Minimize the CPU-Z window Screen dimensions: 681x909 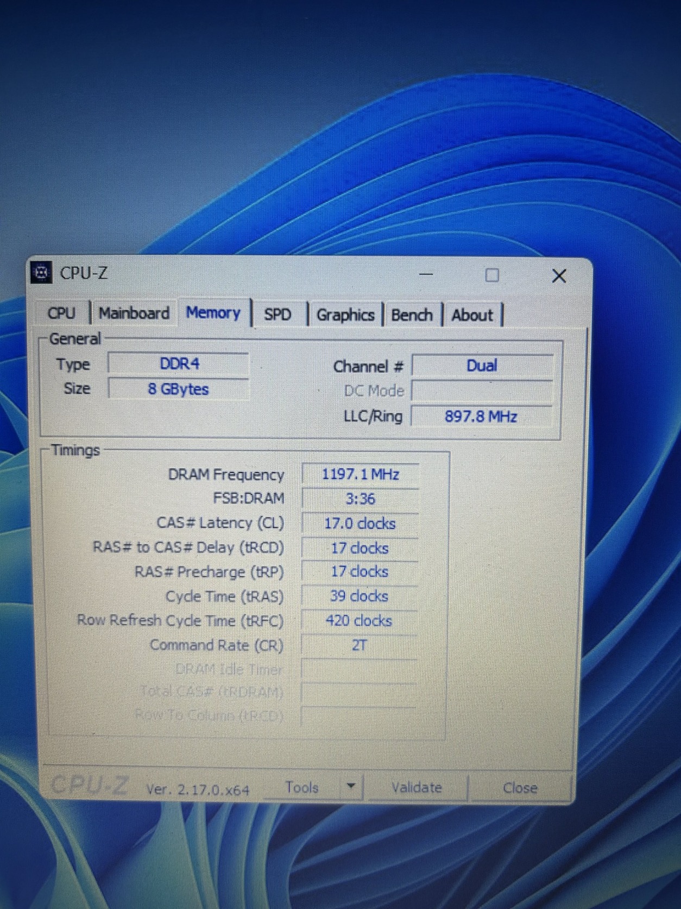click(426, 275)
